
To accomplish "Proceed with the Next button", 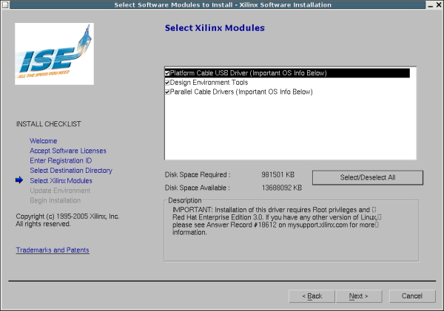I will (x=358, y=296).
